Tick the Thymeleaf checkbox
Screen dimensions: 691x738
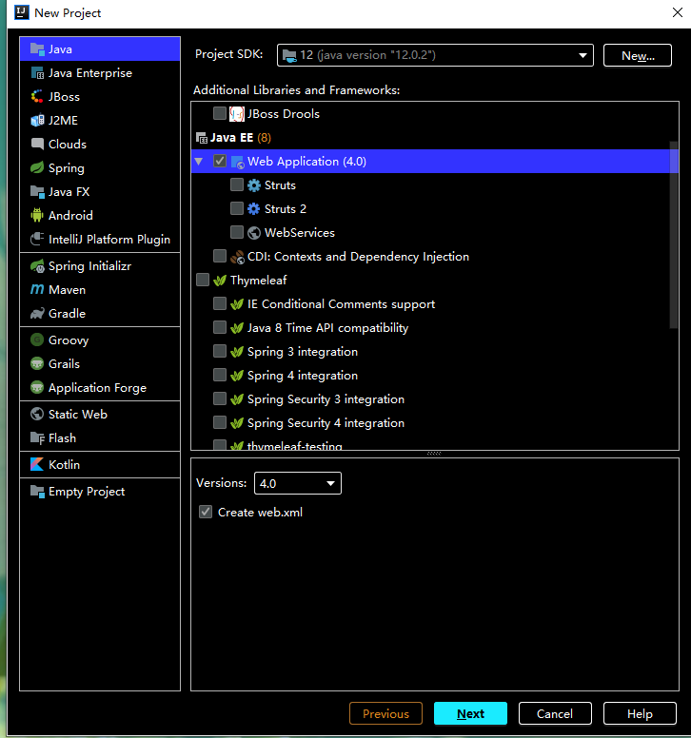[203, 280]
